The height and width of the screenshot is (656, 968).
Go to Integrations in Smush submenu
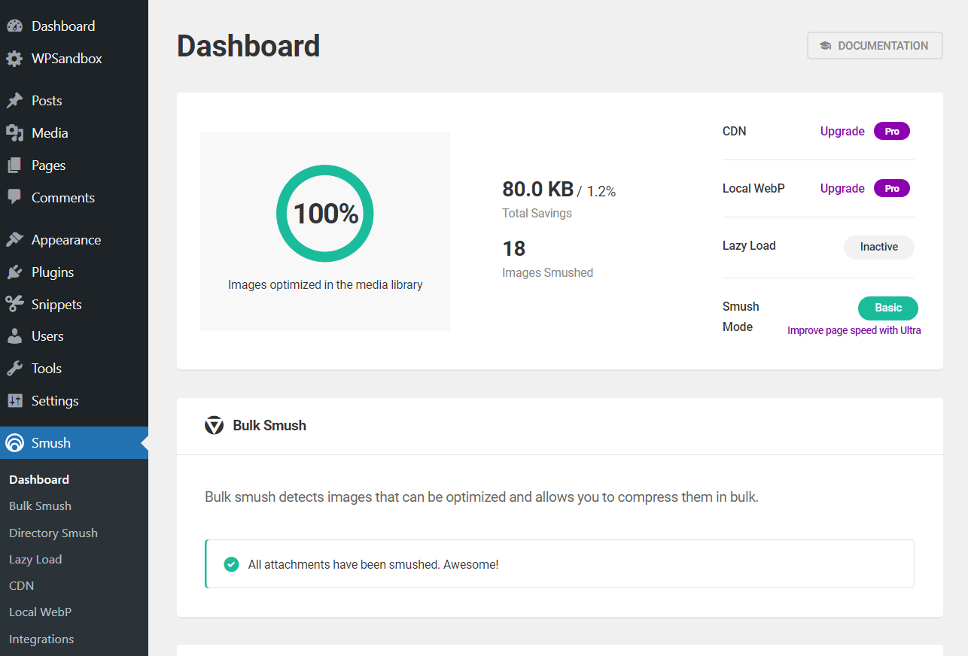coord(41,639)
